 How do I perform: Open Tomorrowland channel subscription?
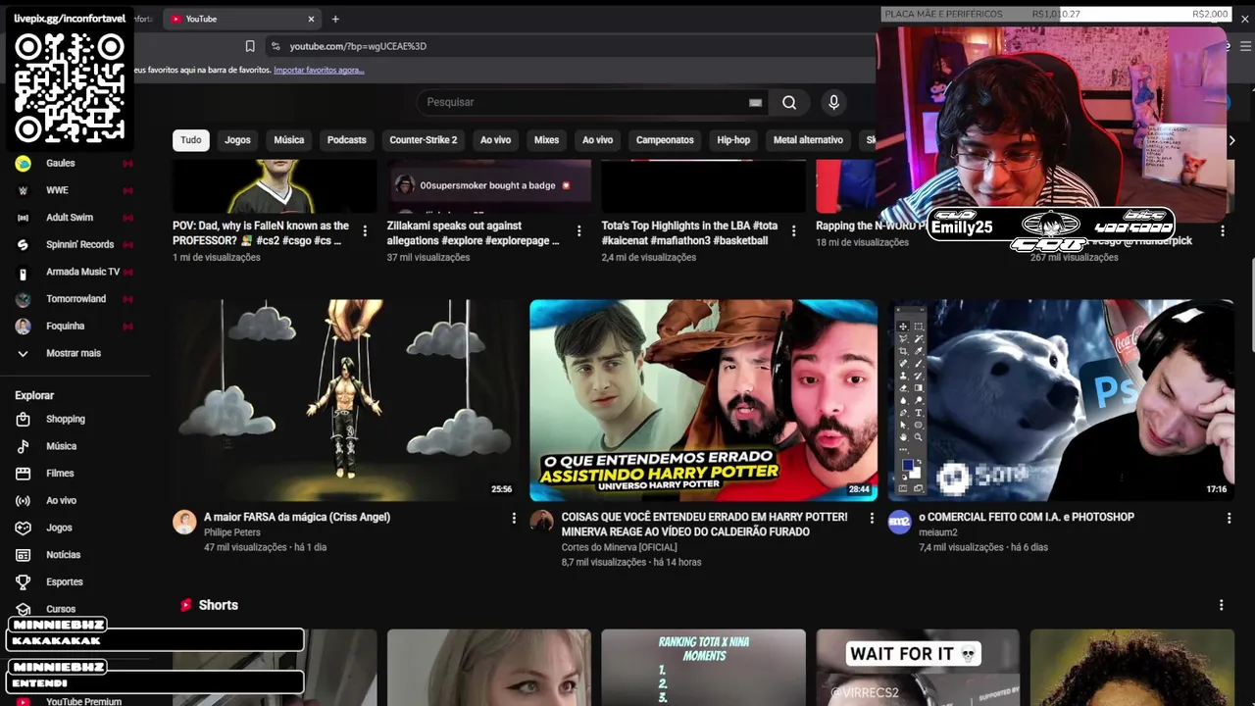click(75, 299)
